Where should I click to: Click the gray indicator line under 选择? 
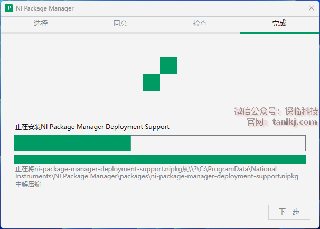[41, 32]
